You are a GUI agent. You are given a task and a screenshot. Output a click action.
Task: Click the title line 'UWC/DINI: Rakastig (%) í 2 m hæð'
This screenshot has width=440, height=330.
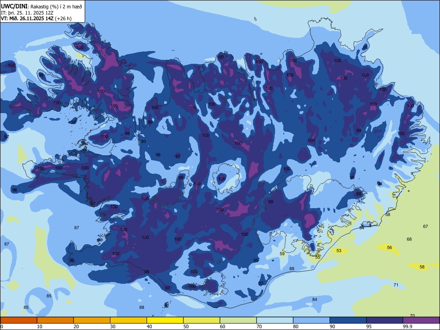(x=41, y=7)
